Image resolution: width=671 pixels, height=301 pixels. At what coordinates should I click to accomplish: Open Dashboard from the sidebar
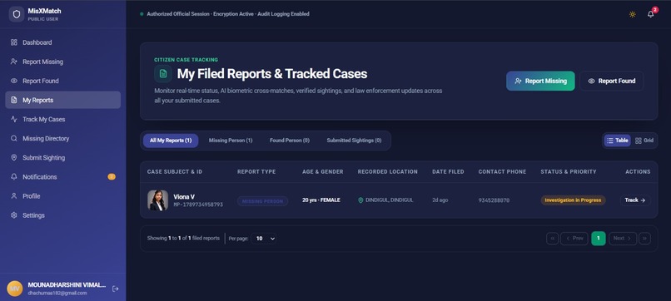tap(63, 42)
